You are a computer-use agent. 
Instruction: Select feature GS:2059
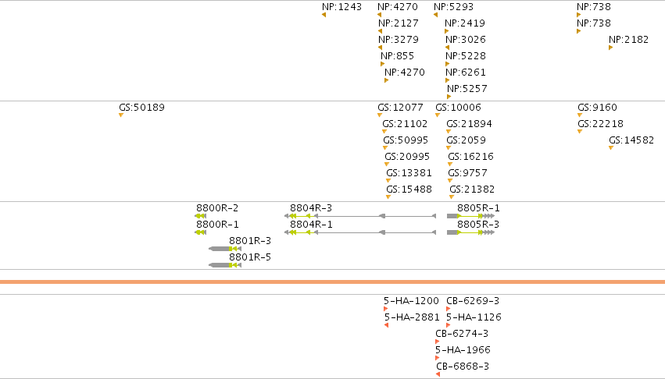[x=466, y=140]
